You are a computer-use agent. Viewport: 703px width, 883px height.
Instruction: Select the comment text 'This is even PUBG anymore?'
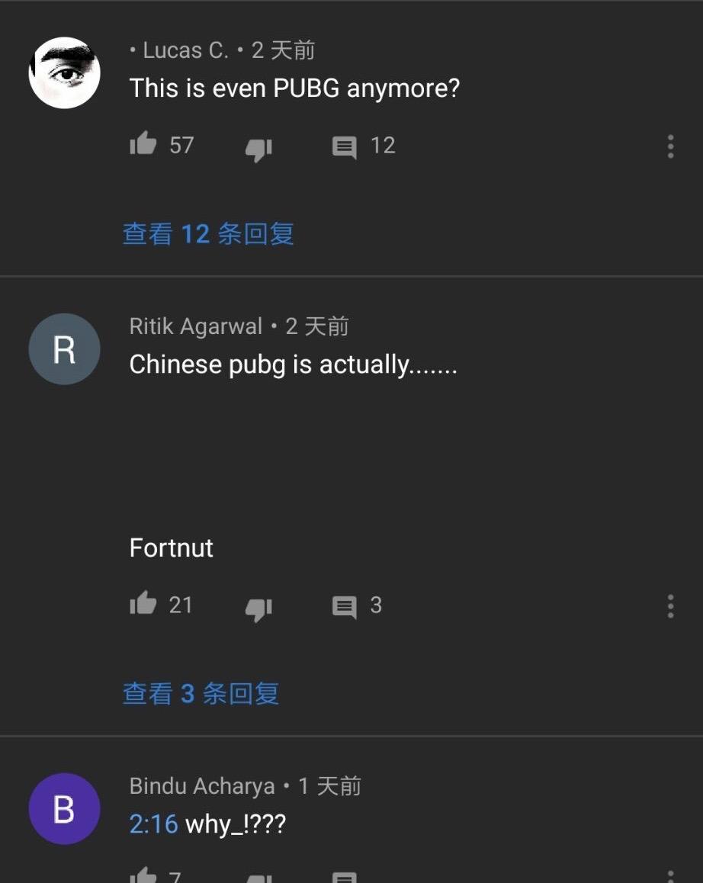click(x=294, y=88)
